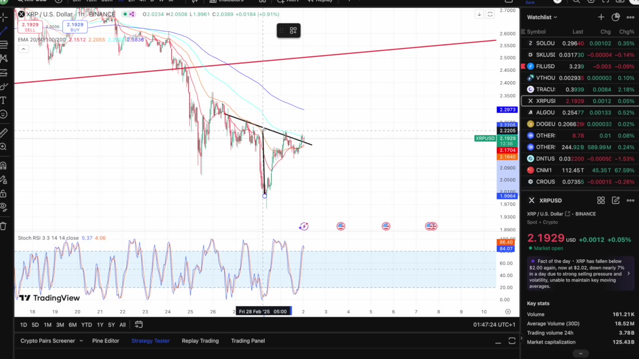Select the trend line drawing tool
The width and height of the screenshot is (639, 359).
3,31
